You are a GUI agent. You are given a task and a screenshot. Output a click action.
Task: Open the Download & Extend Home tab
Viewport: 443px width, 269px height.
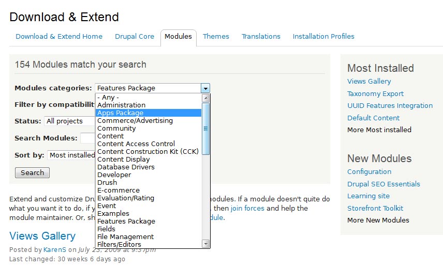point(59,36)
